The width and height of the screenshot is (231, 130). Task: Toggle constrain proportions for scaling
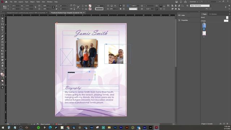click(x=53, y=7)
